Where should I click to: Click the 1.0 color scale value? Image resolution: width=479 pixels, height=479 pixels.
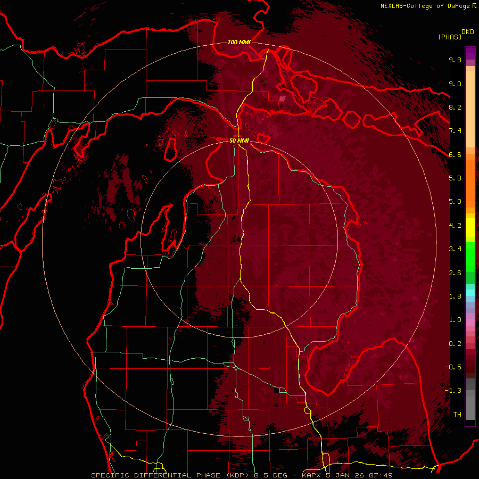click(x=455, y=320)
